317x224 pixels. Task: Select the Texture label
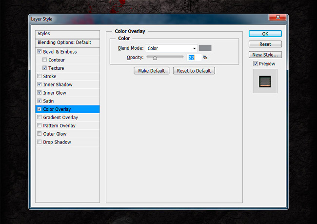tap(56, 68)
